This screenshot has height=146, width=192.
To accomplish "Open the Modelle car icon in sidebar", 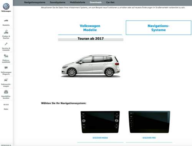I will pyautogui.click(x=6, y=20).
